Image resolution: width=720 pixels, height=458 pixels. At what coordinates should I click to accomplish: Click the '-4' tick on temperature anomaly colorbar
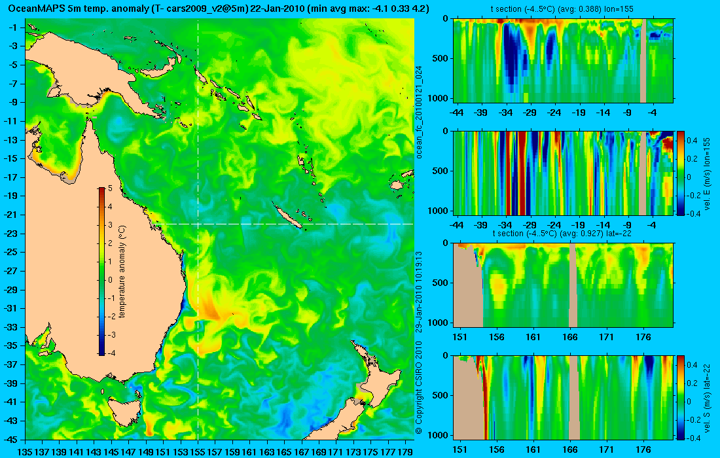[x=110, y=353]
